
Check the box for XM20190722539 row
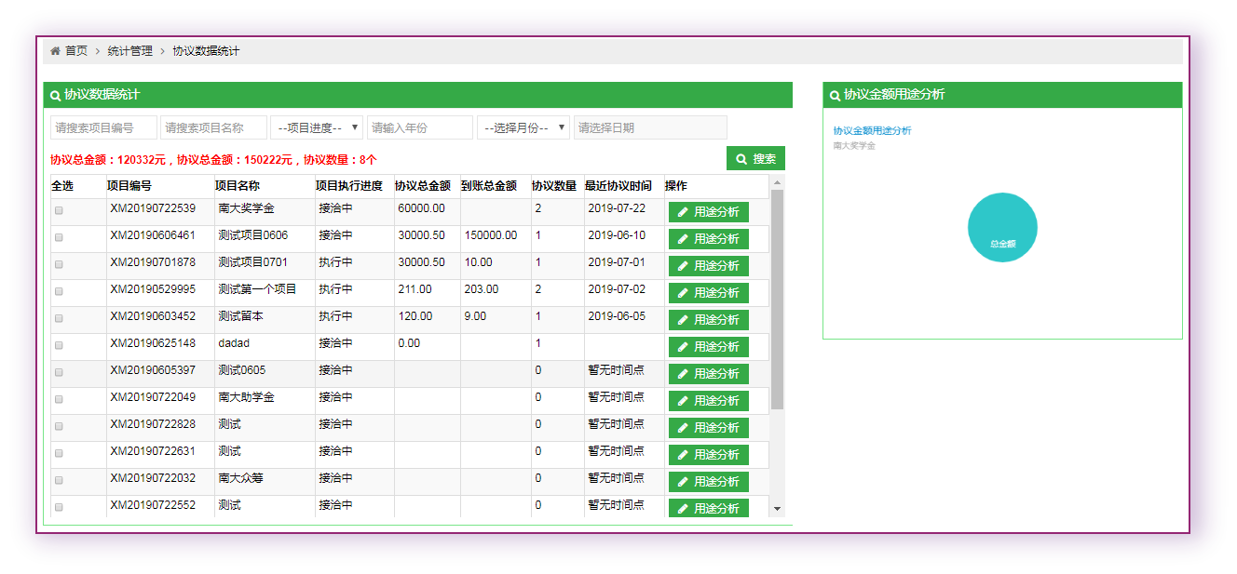59,211
